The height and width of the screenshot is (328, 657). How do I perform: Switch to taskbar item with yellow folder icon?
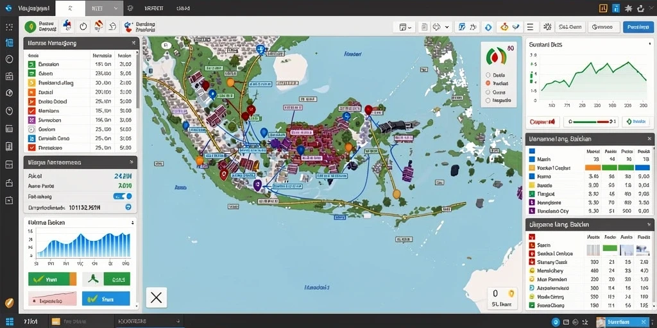(80, 322)
